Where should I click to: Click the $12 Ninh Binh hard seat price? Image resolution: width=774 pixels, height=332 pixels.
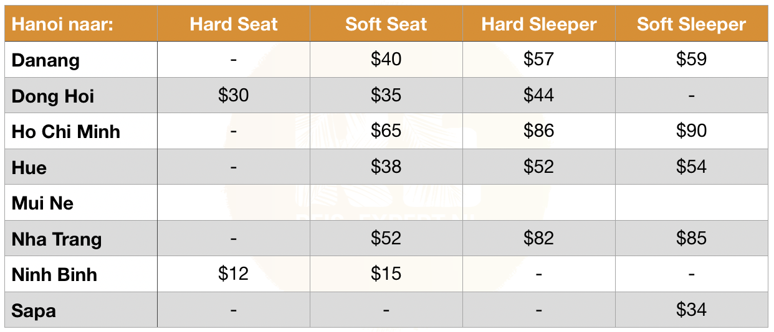[234, 274]
